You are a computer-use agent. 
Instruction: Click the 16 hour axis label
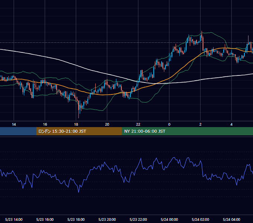[x=45, y=125]
